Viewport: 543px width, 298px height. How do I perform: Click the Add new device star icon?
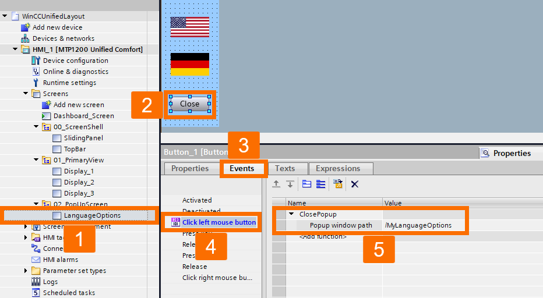[x=25, y=27]
